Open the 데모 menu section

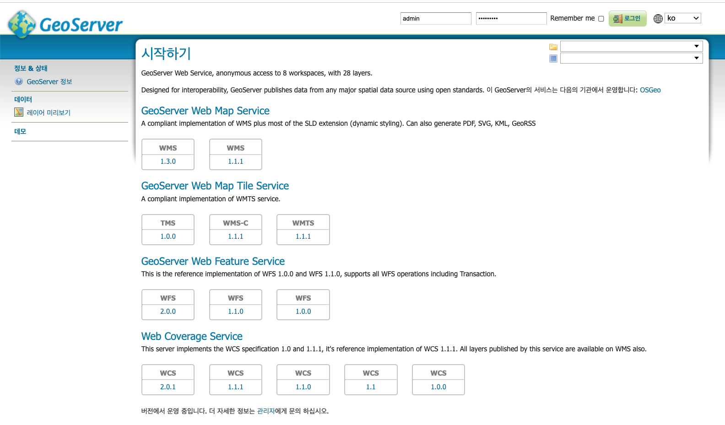(20, 131)
